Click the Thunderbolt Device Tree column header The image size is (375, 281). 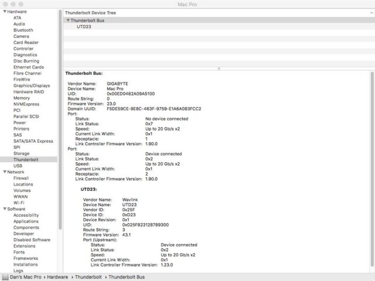pos(217,13)
